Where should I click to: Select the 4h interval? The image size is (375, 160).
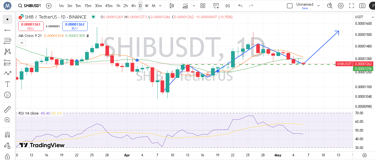pos(133,6)
